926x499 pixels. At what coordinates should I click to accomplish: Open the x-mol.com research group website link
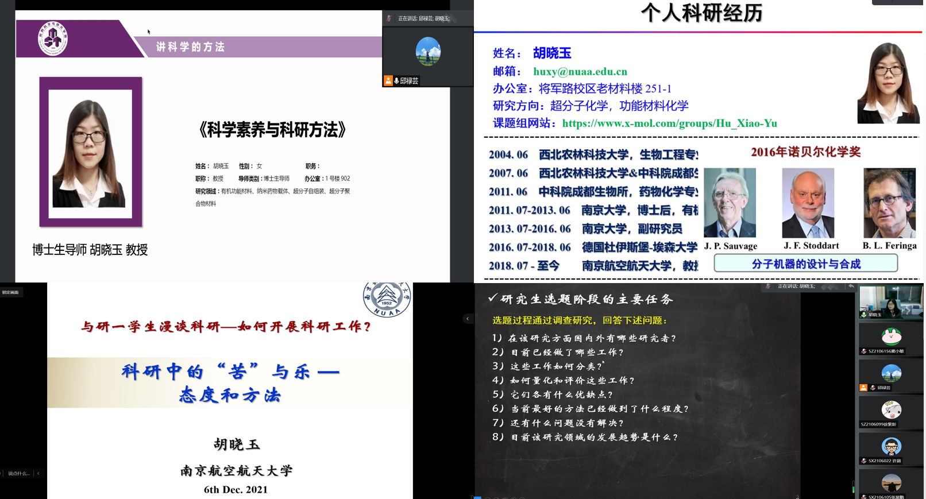pos(669,123)
